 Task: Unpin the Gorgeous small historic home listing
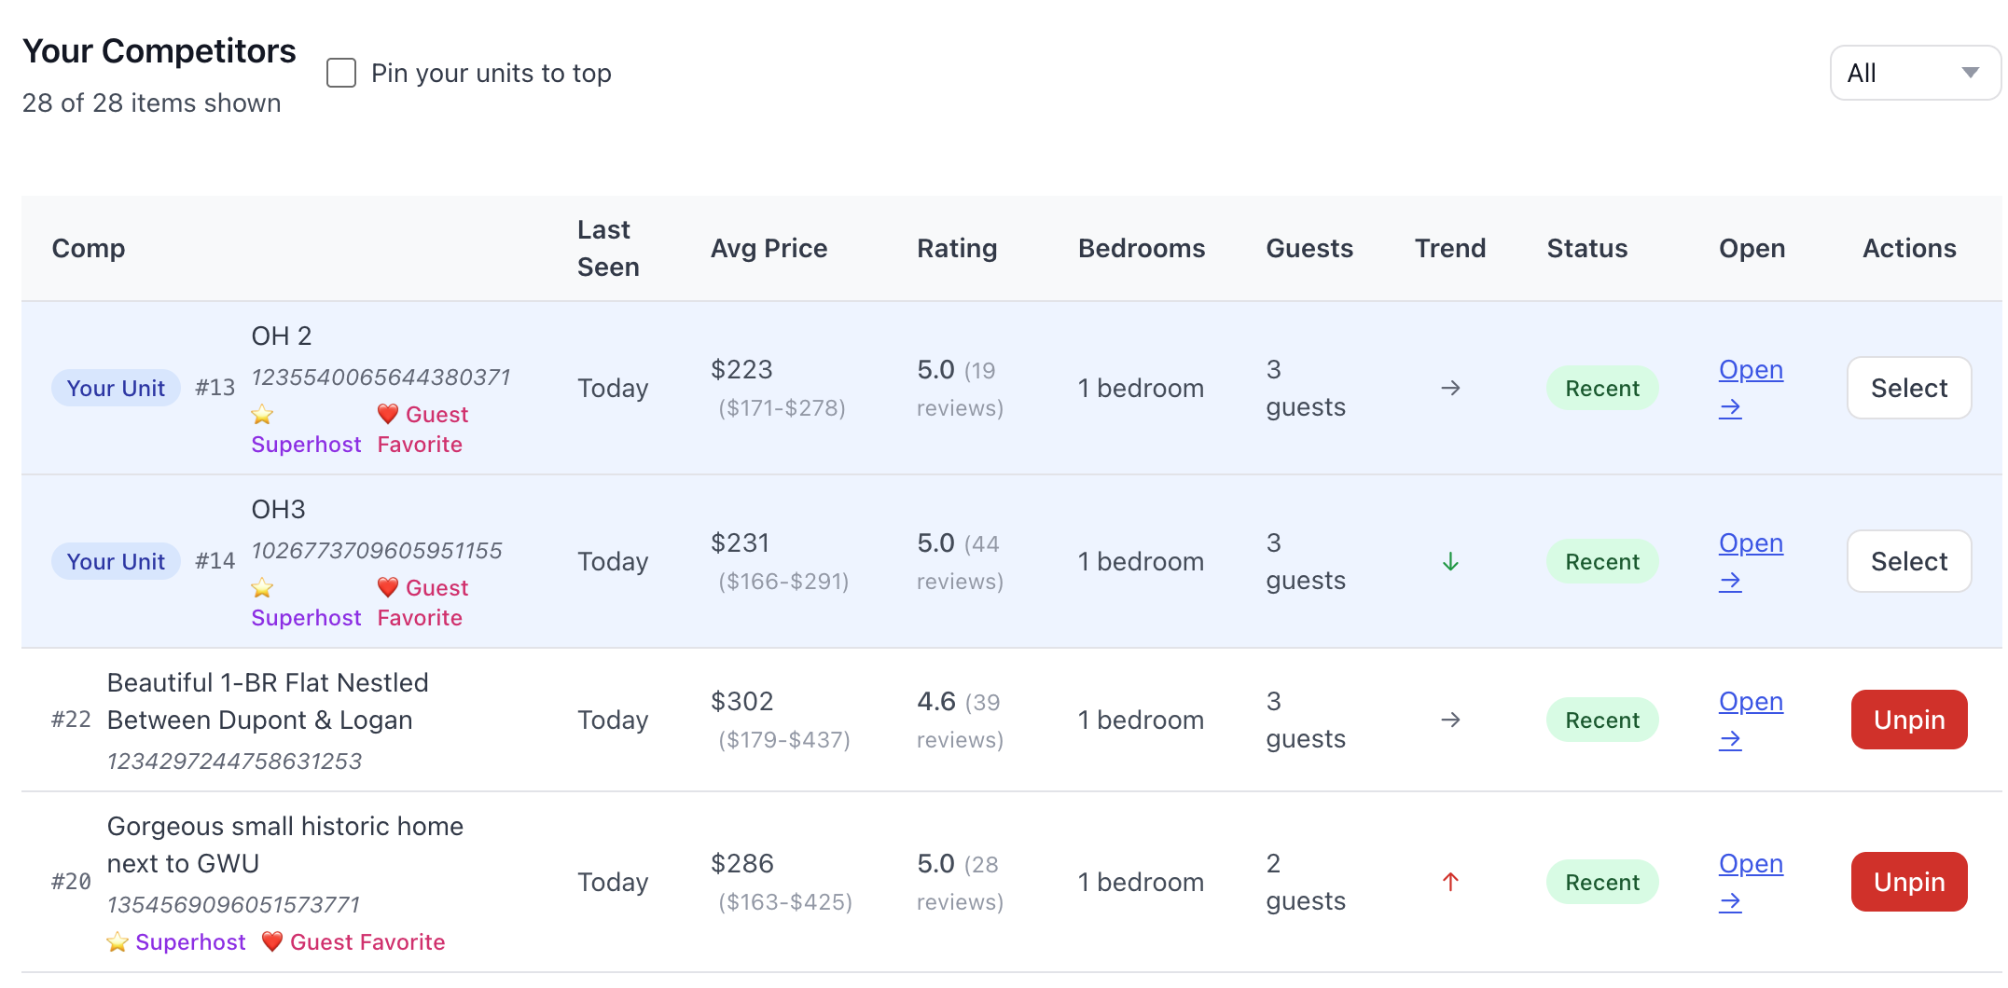click(1908, 882)
